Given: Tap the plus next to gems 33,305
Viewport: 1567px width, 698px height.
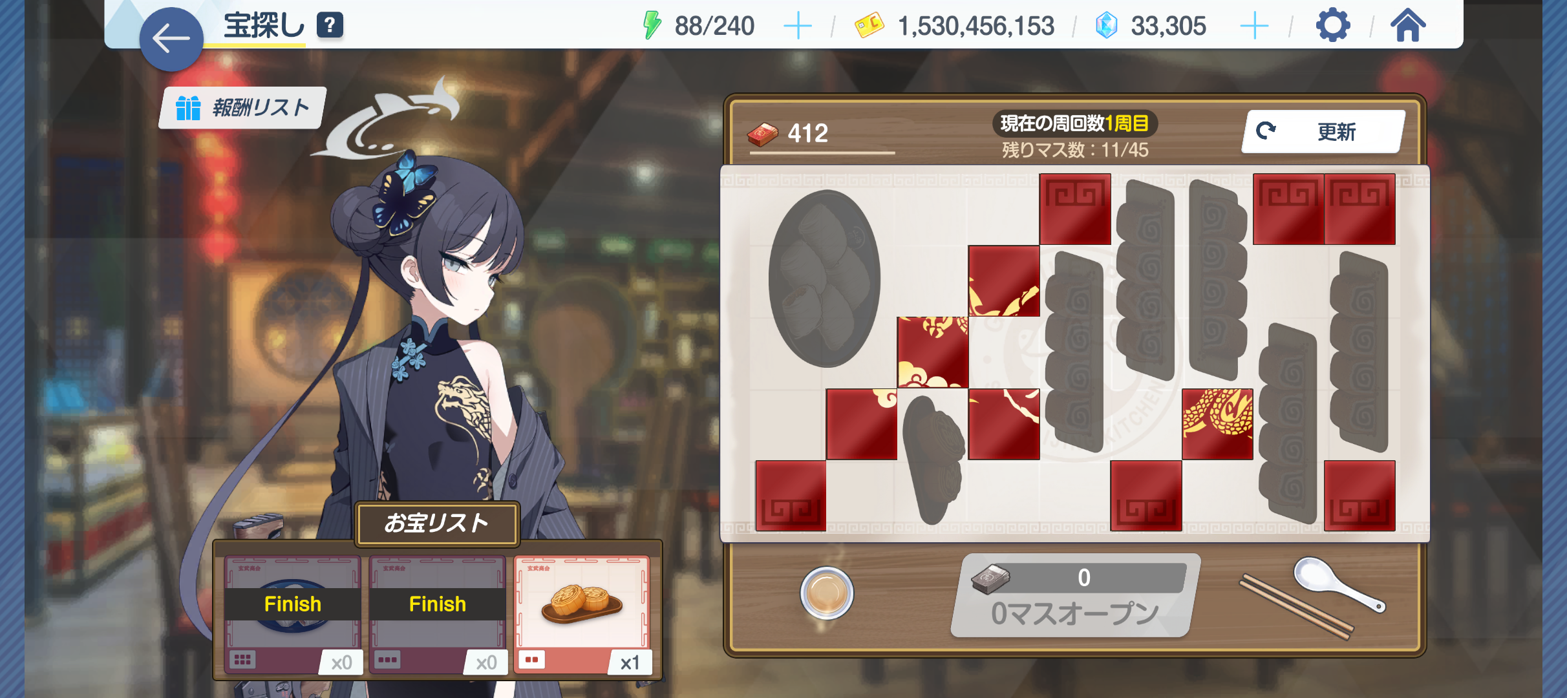Looking at the screenshot, I should [x=1254, y=26].
